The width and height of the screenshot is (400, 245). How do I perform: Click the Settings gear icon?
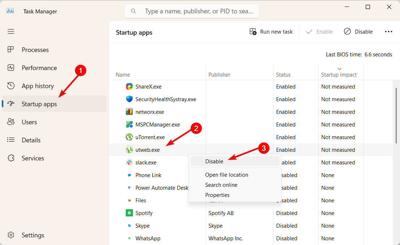click(11, 235)
